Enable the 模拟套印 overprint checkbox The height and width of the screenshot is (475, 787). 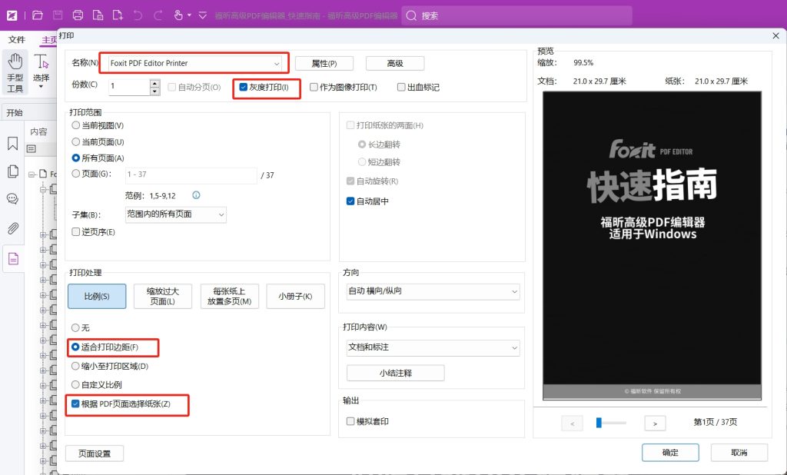[350, 421]
